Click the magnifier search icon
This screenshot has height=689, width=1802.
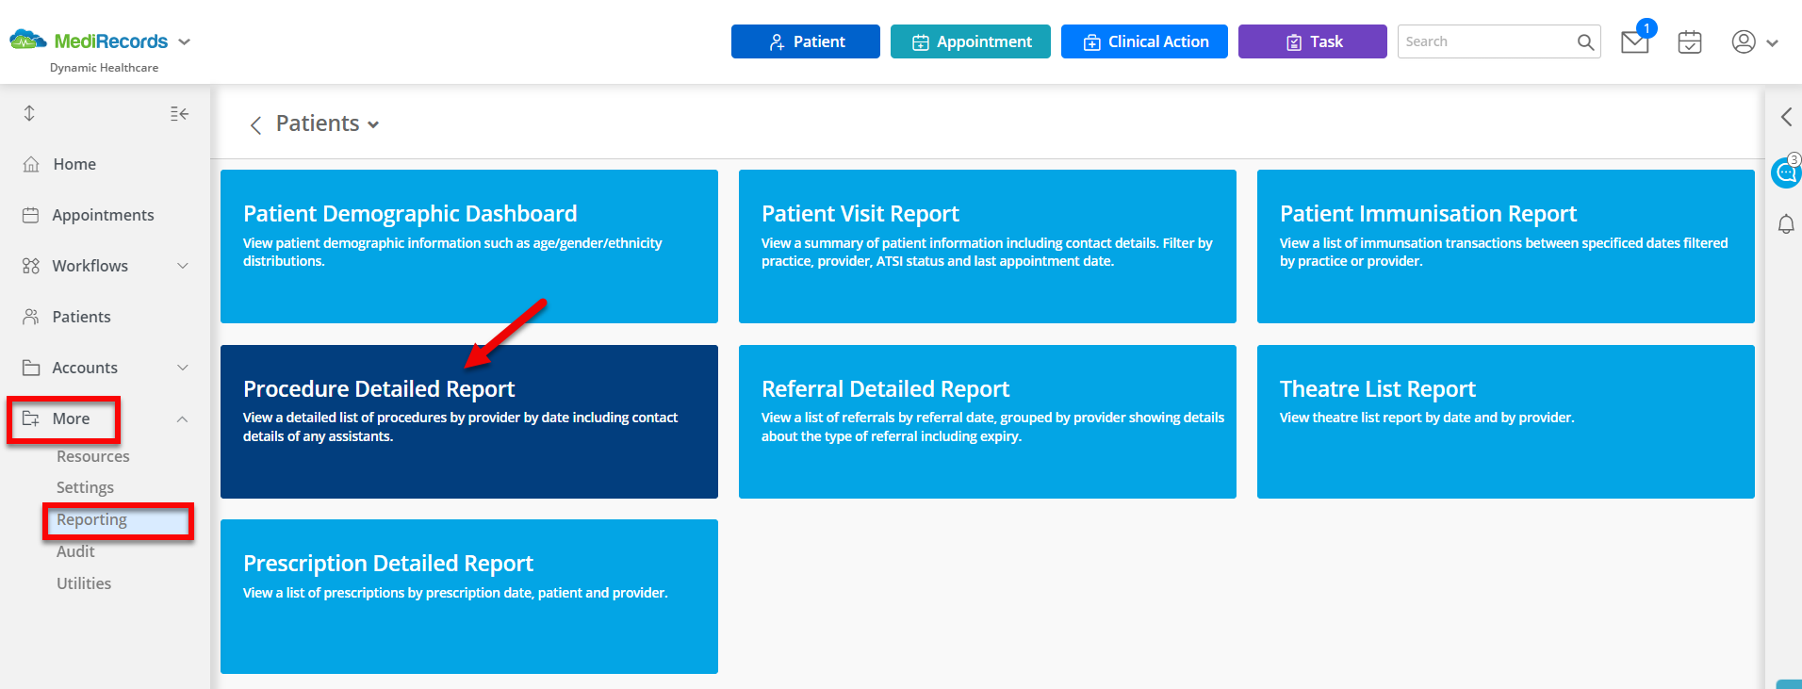pos(1585,41)
